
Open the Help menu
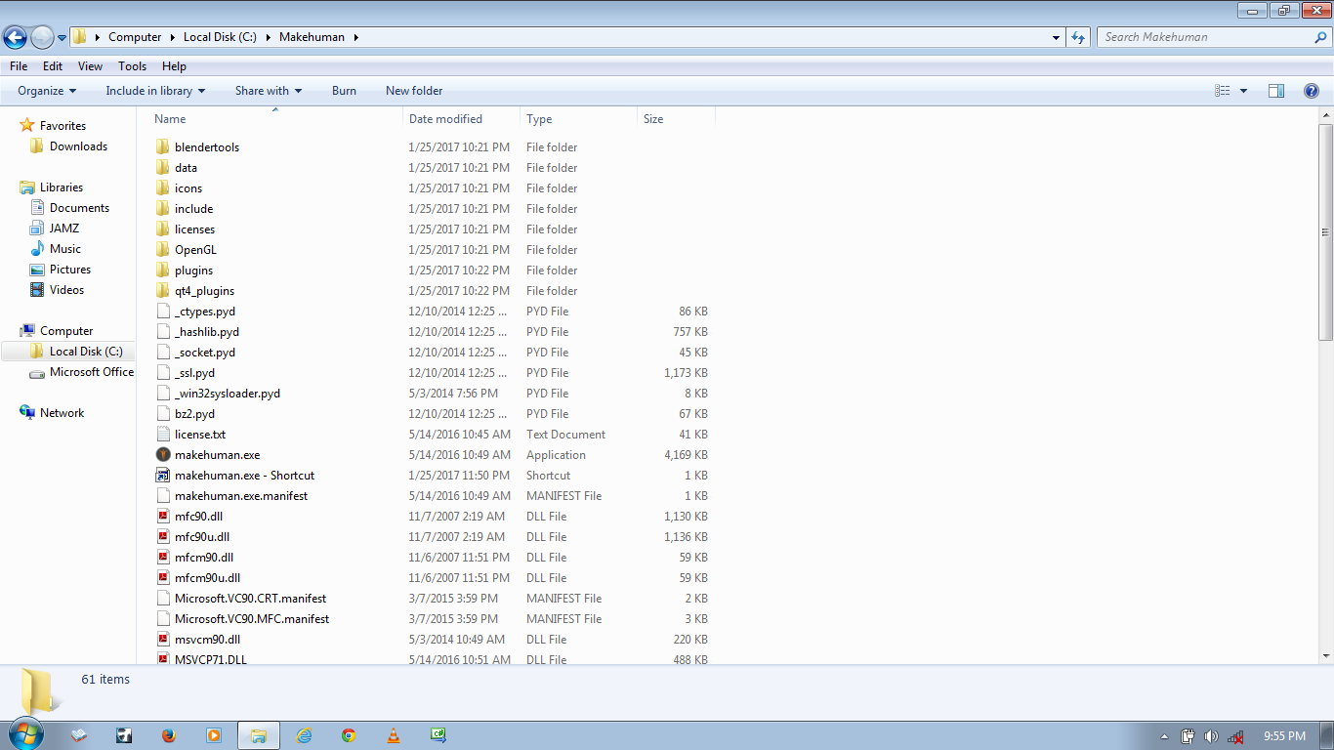[174, 66]
